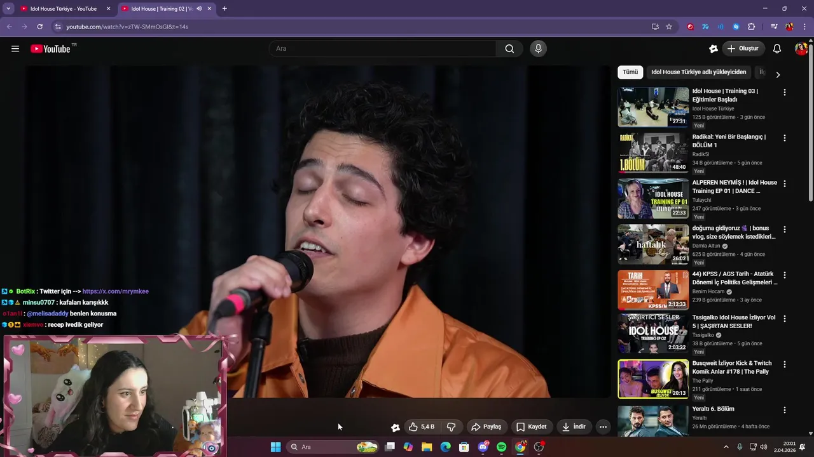Open media control icon in Chrome toolbar
Image resolution: width=814 pixels, height=457 pixels.
tap(774, 27)
